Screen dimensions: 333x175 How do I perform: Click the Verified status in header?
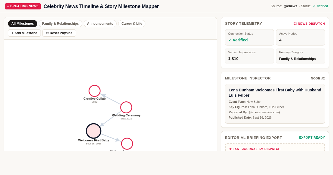pyautogui.click(x=321, y=6)
